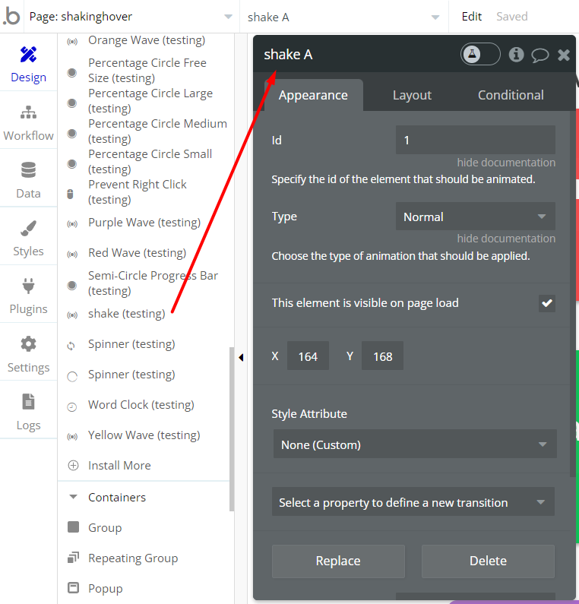This screenshot has width=579, height=604.
Task: Toggle the experimental flask switch
Action: 480,54
